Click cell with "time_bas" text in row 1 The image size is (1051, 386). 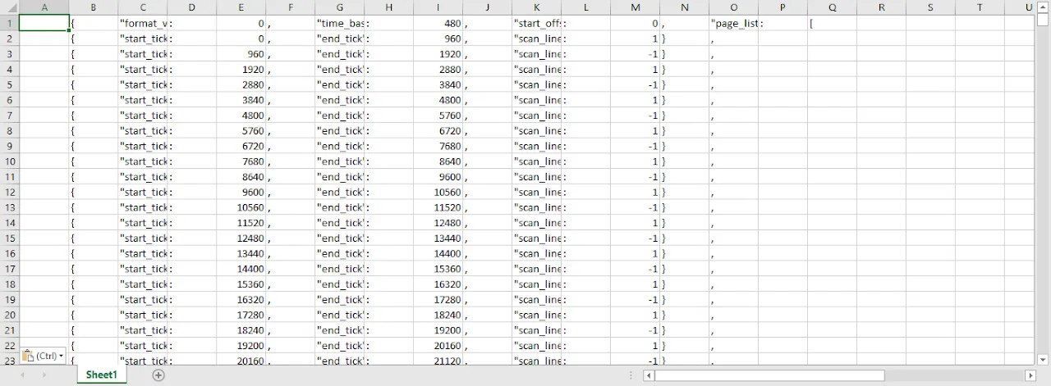[x=339, y=24]
